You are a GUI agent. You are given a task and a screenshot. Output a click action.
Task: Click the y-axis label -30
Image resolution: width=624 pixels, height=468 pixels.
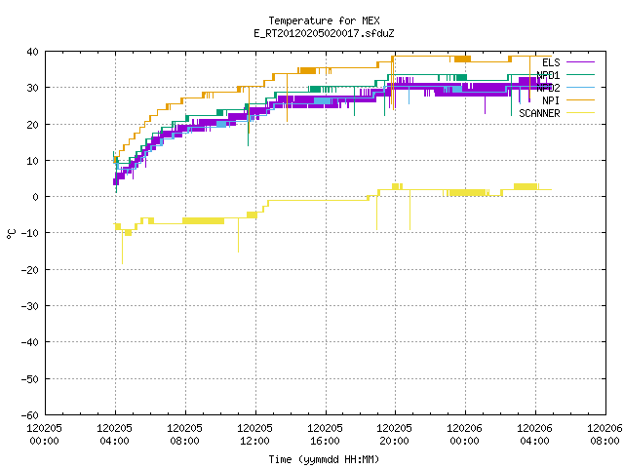tap(30, 306)
